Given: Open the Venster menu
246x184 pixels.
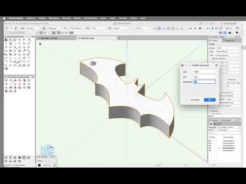Looking at the screenshot, I should (x=123, y=18).
